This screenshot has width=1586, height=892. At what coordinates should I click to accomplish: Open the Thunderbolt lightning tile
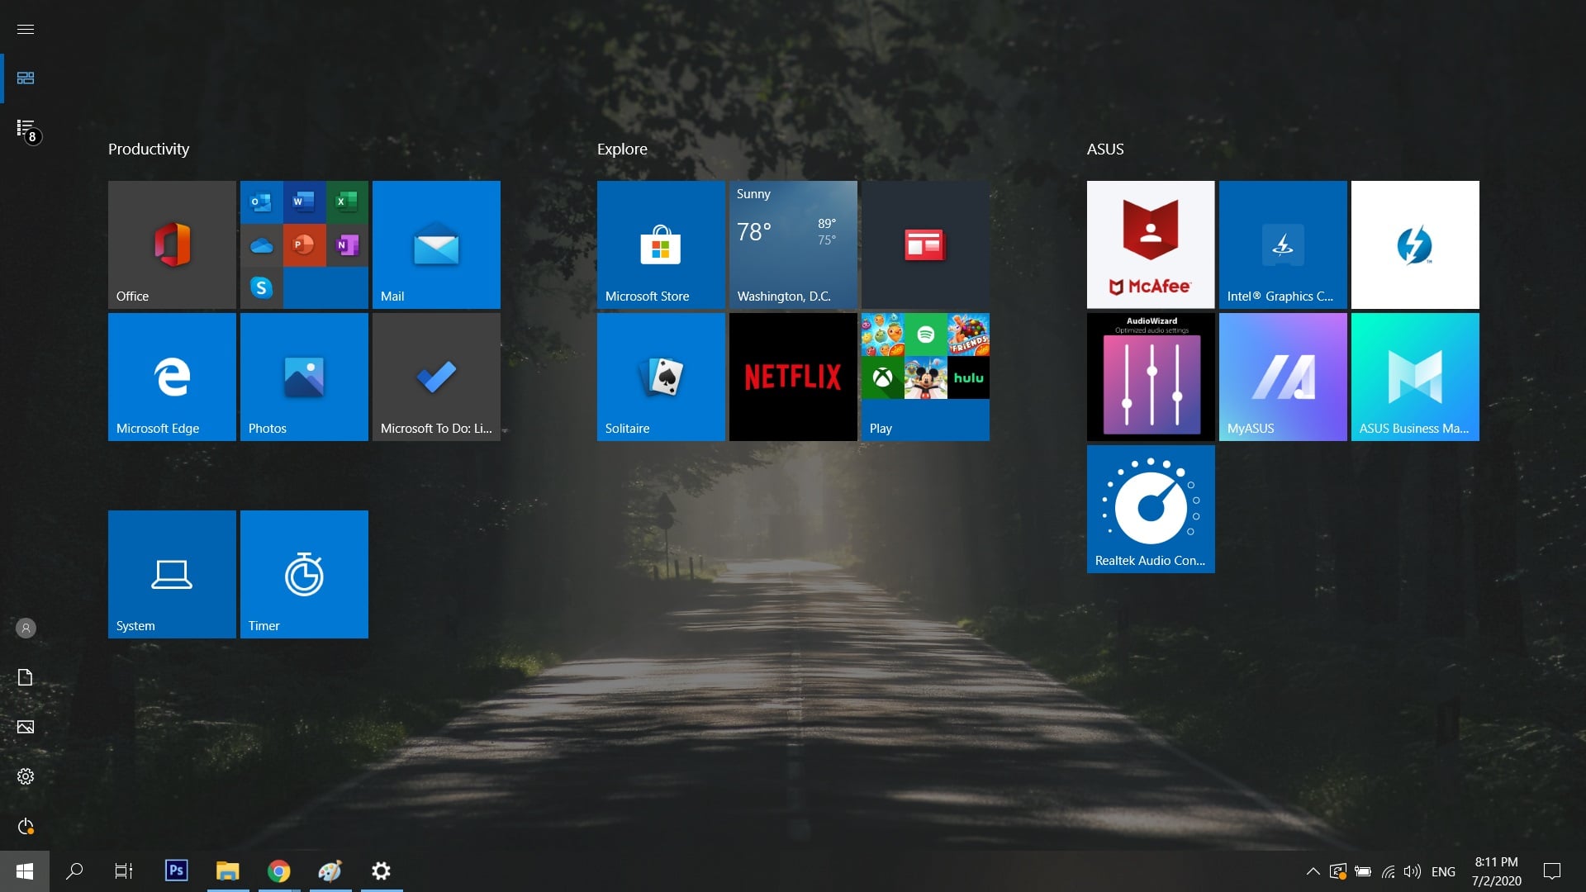click(x=1415, y=244)
